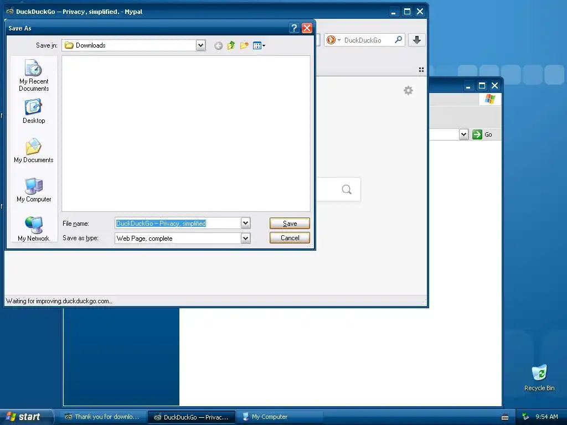Maximize the Mypal browser window
This screenshot has width=567, height=425.
click(407, 12)
